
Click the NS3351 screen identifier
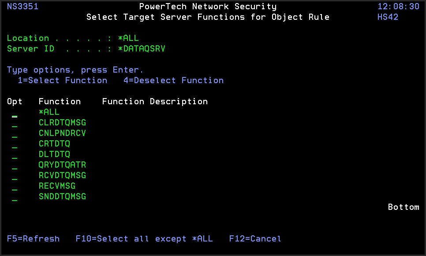[x=22, y=7]
